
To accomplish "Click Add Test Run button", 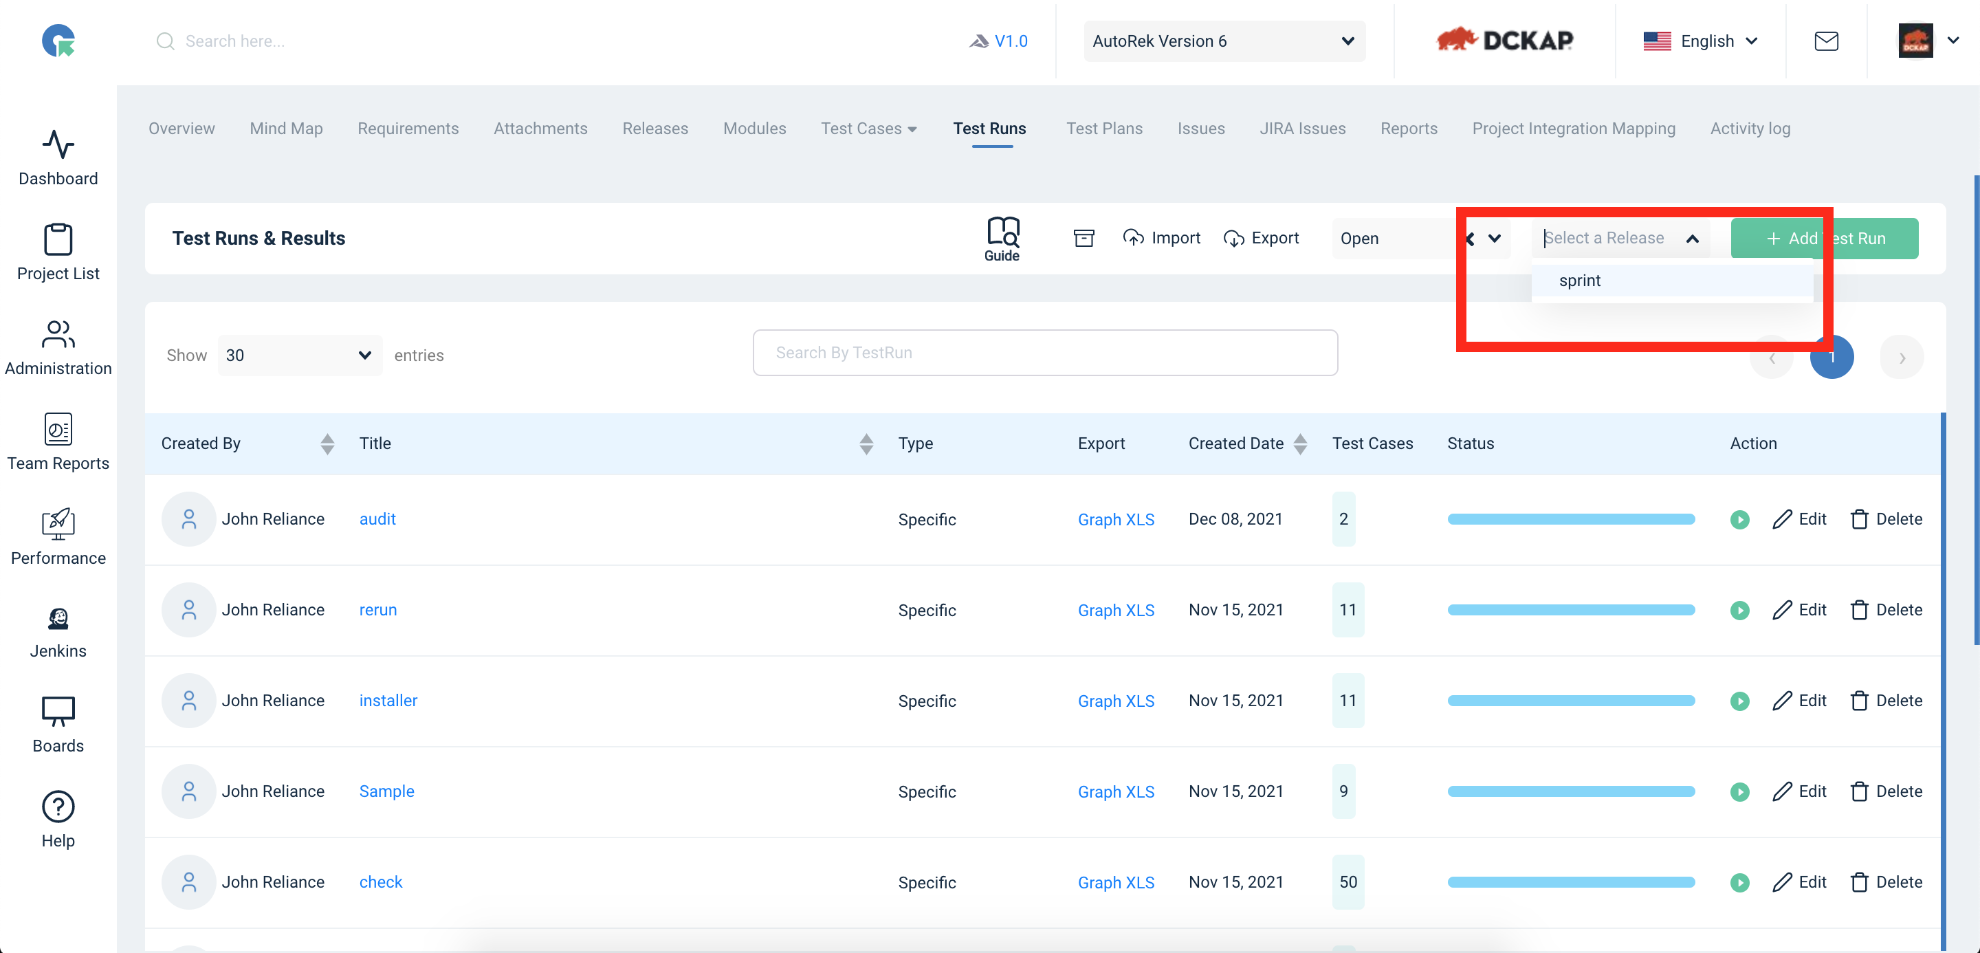I will (1825, 238).
